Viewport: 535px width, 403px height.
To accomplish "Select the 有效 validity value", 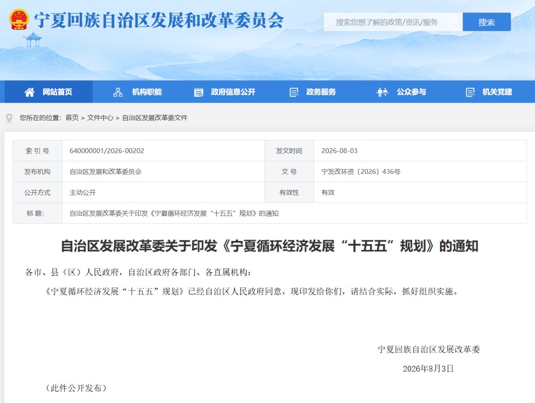I will [328, 193].
